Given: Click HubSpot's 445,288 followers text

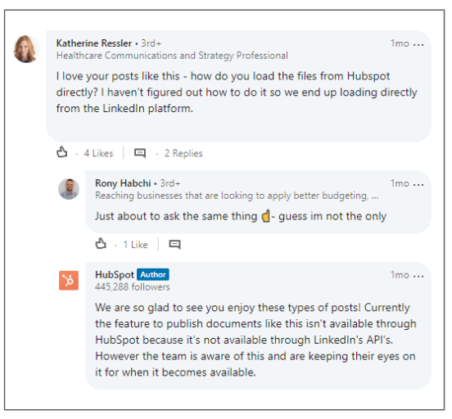Looking at the screenshot, I should (x=133, y=287).
